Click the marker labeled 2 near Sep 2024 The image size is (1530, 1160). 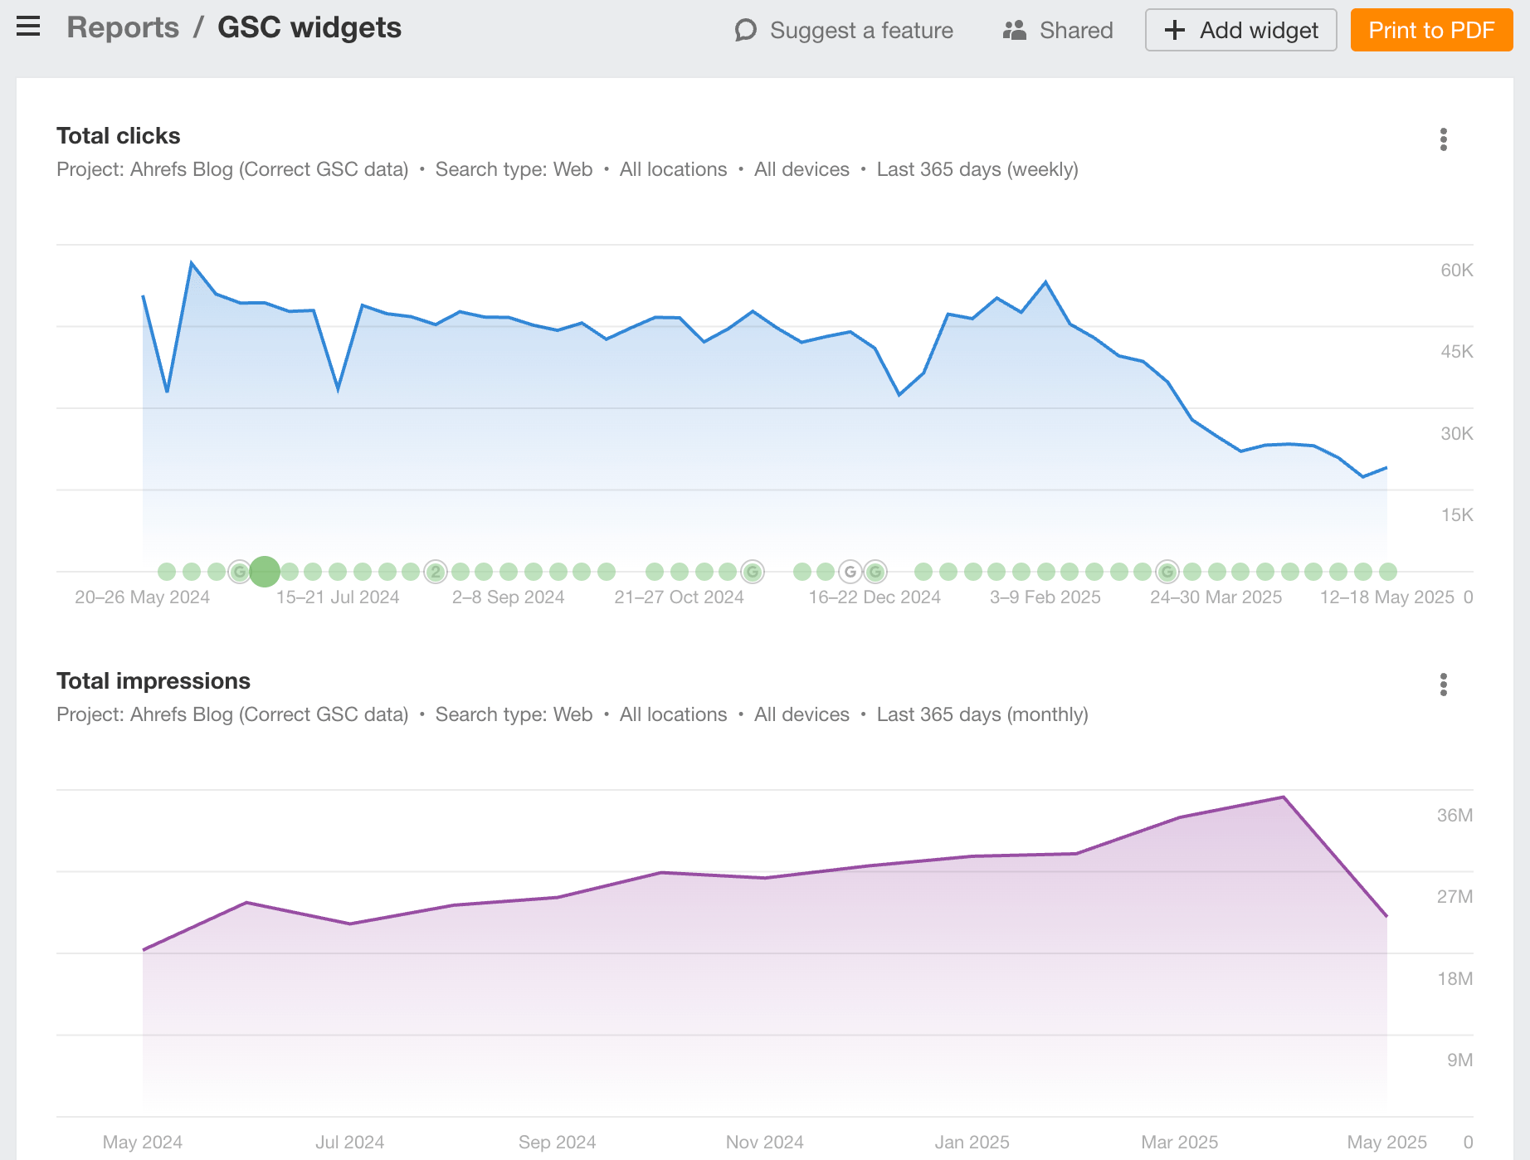pos(436,572)
